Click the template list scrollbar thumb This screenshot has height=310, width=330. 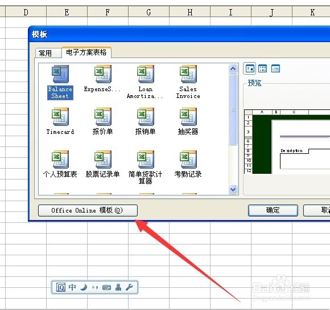(x=233, y=109)
